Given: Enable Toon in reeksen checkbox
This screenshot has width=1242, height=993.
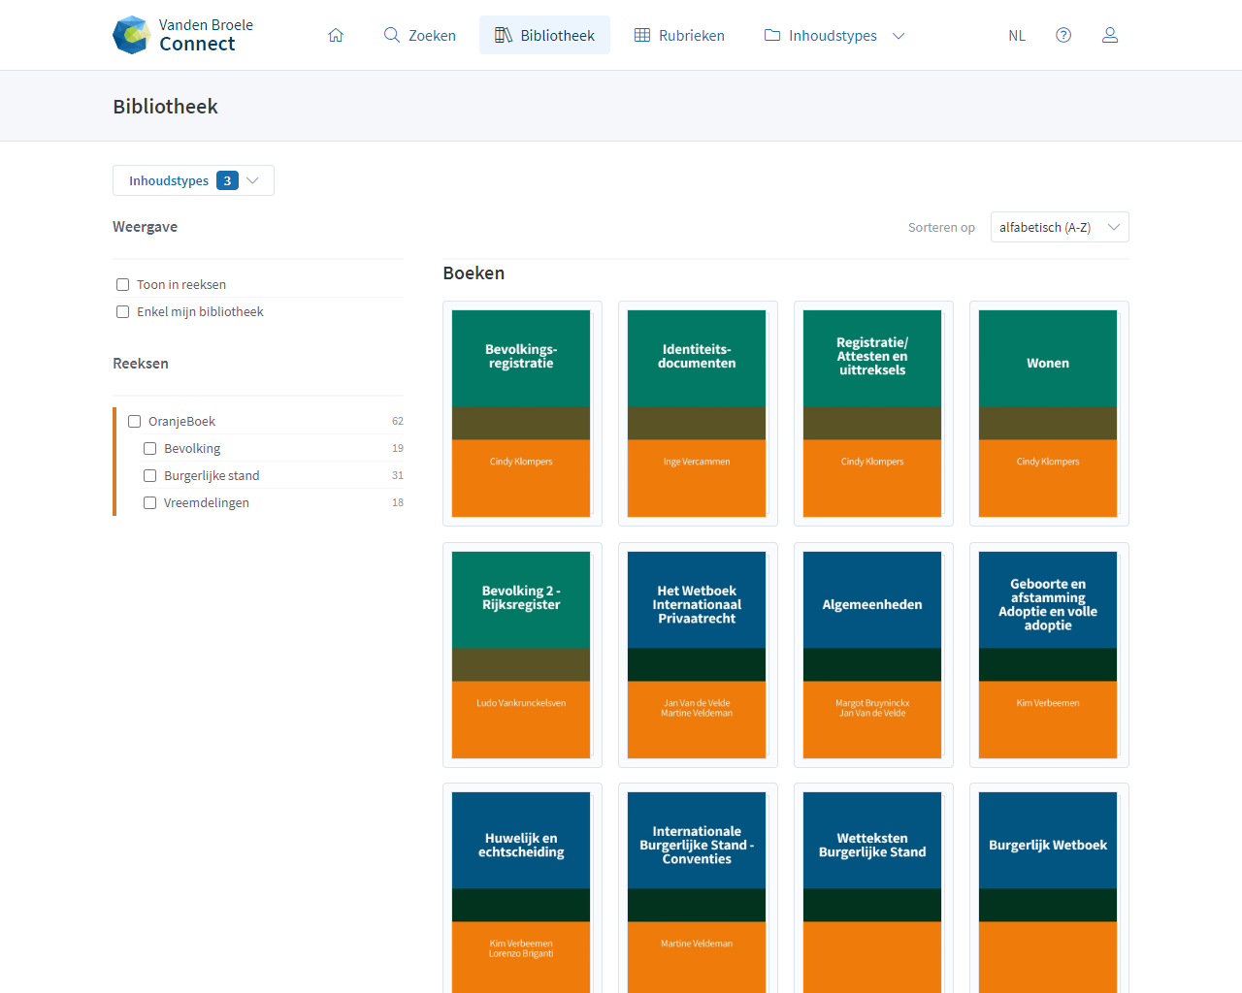Looking at the screenshot, I should pyautogui.click(x=123, y=284).
